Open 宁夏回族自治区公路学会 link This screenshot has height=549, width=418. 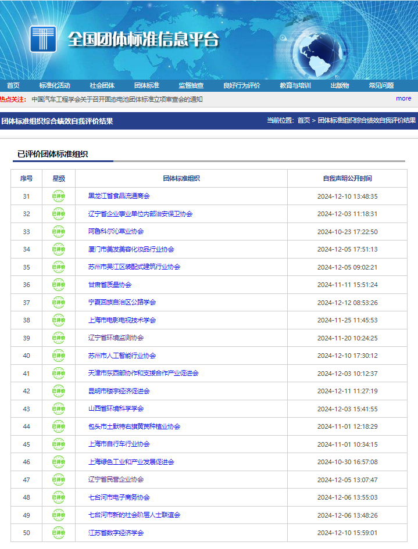point(122,302)
